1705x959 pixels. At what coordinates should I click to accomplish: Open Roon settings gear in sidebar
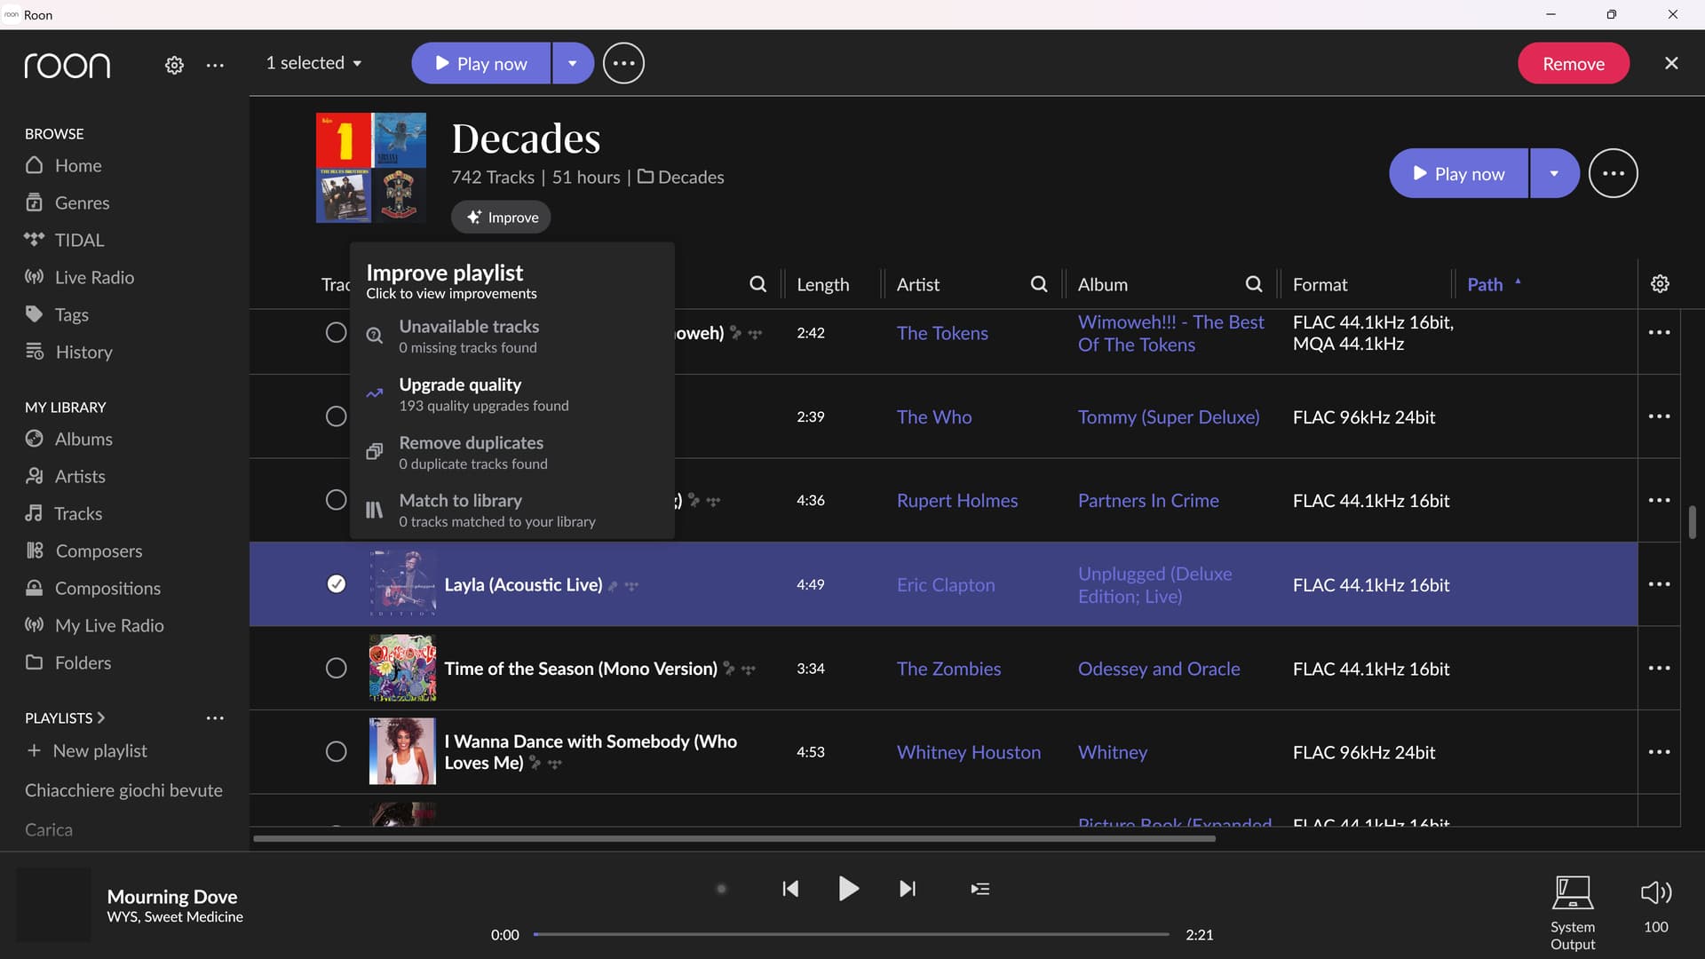coord(174,65)
